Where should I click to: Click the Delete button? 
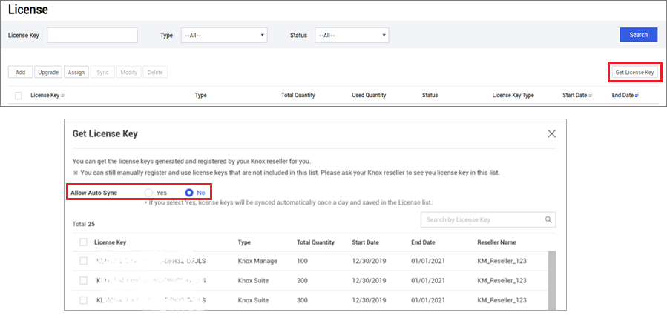click(155, 73)
